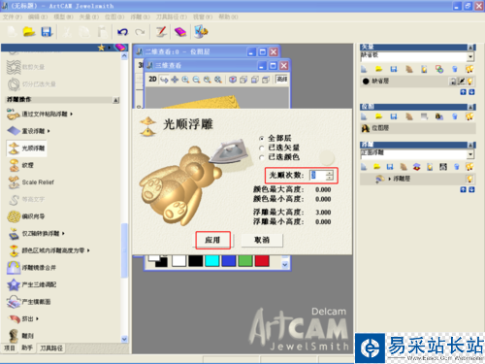
Task: Collapse the 矢量 panel header arrow
Action: (x=471, y=48)
